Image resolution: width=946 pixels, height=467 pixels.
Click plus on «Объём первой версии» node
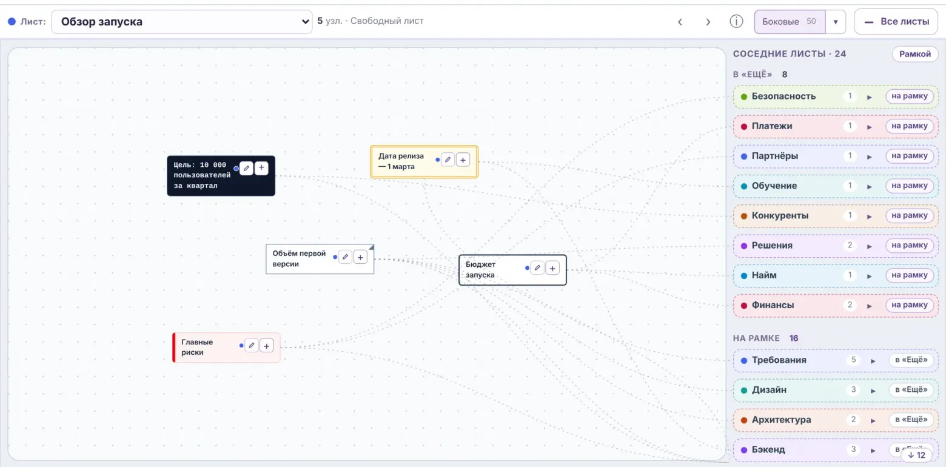point(360,257)
